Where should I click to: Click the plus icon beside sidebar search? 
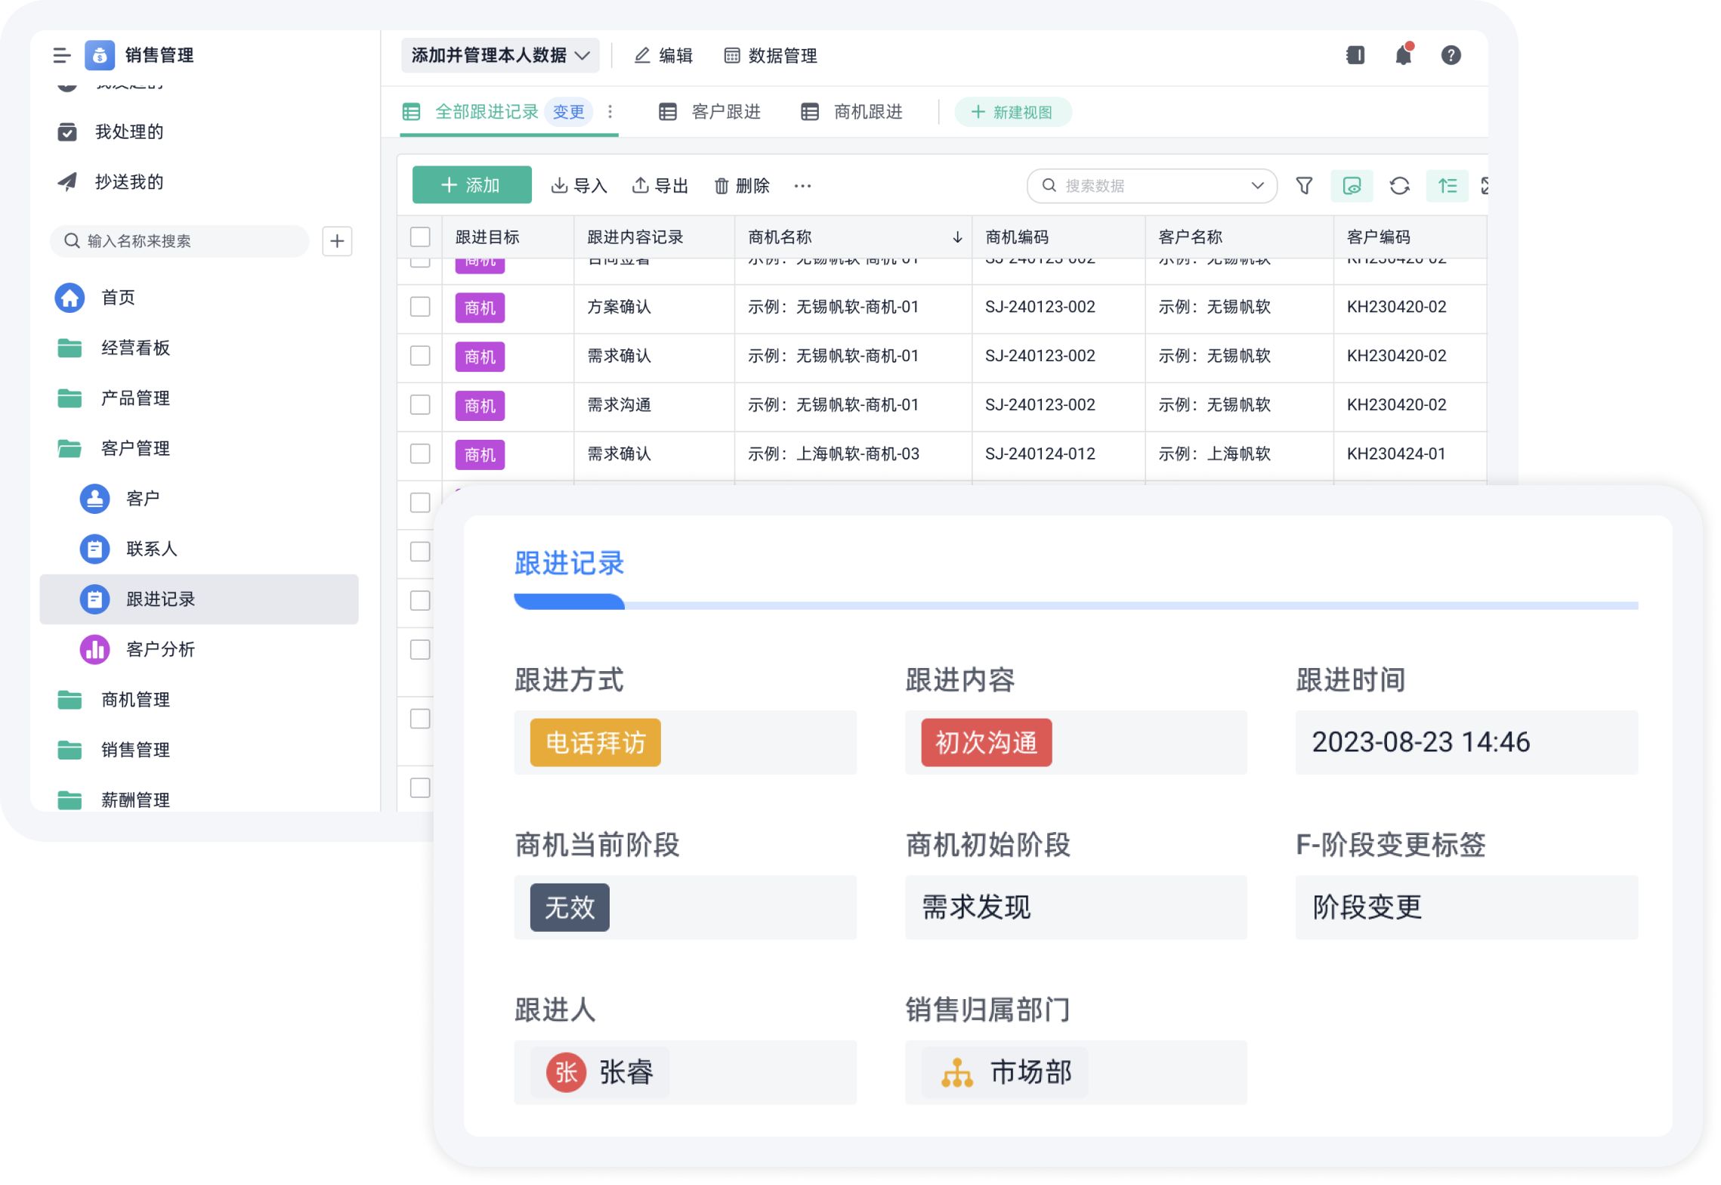pyautogui.click(x=337, y=241)
